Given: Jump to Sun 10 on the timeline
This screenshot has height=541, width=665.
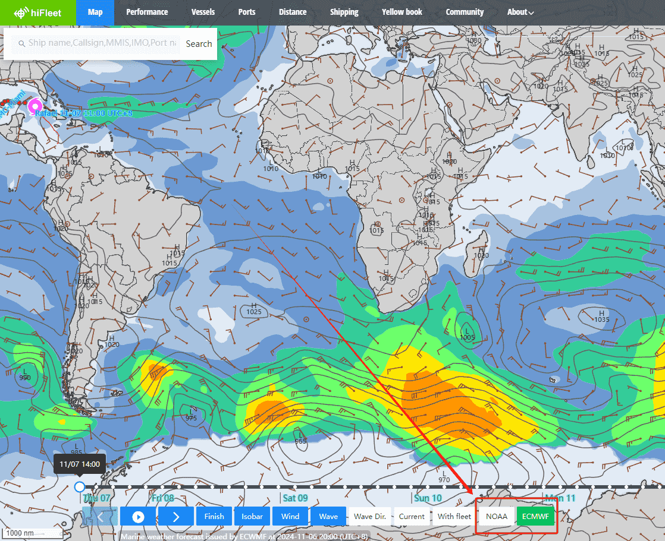Looking at the screenshot, I should (428, 498).
